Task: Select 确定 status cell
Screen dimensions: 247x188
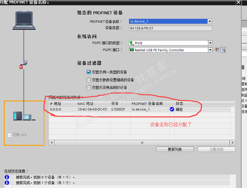Action: pyautogui.click(x=202, y=109)
